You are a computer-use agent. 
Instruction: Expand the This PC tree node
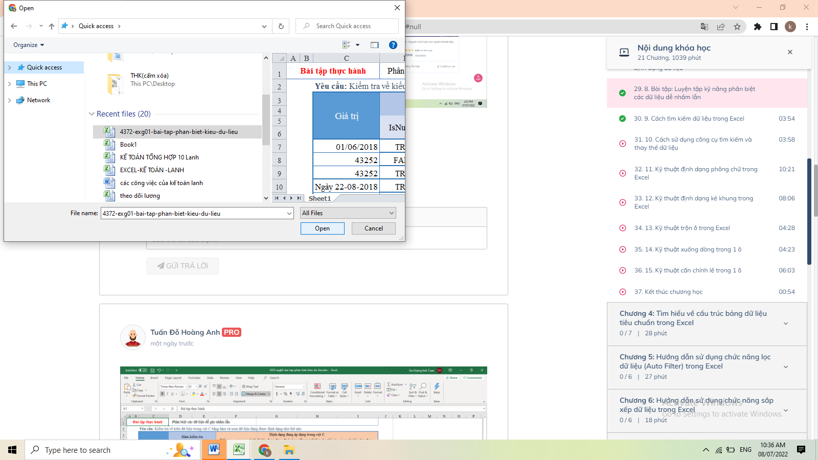pos(9,84)
